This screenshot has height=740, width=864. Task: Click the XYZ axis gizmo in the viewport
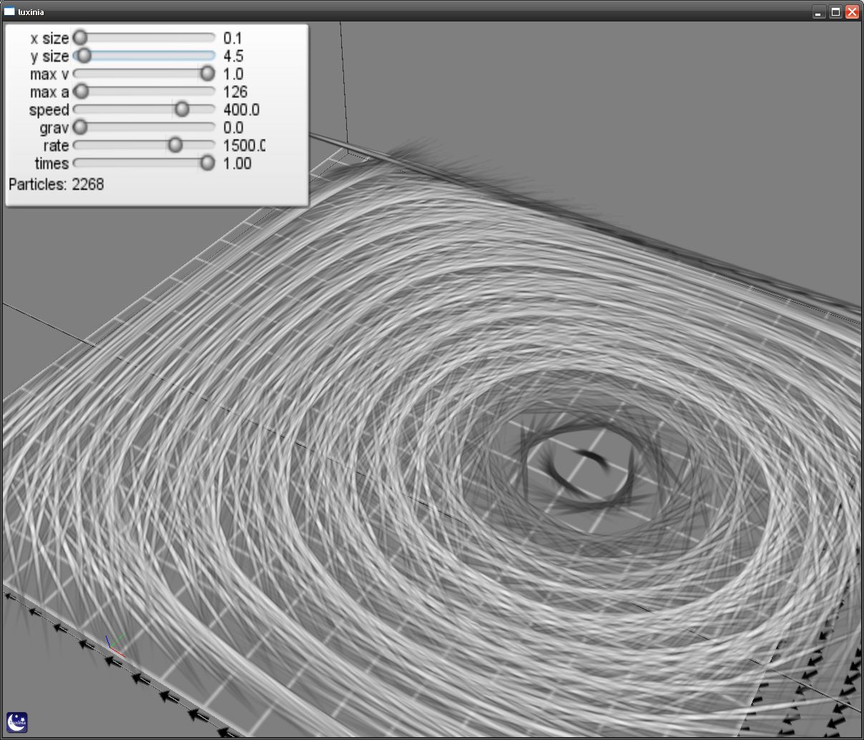tap(114, 645)
